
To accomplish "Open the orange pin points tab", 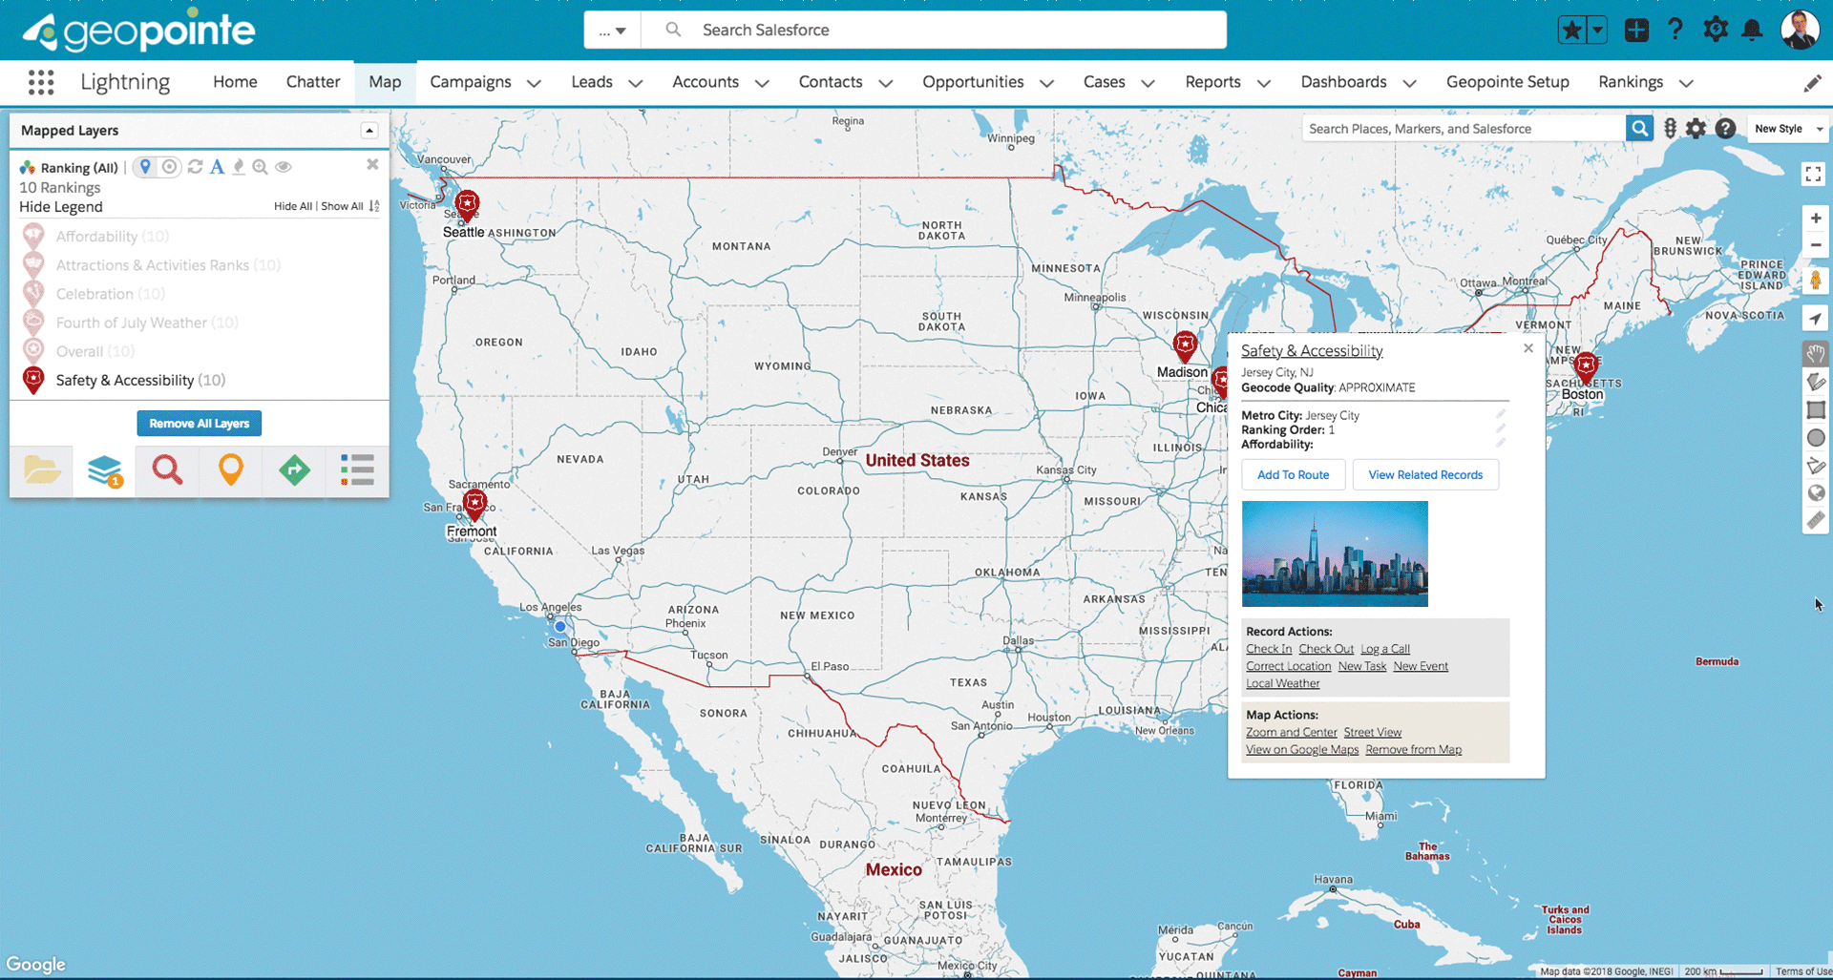I will 230,470.
